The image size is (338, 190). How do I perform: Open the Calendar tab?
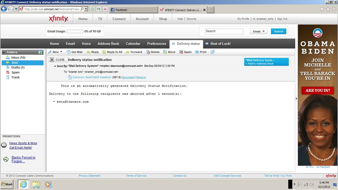pyautogui.click(x=133, y=44)
